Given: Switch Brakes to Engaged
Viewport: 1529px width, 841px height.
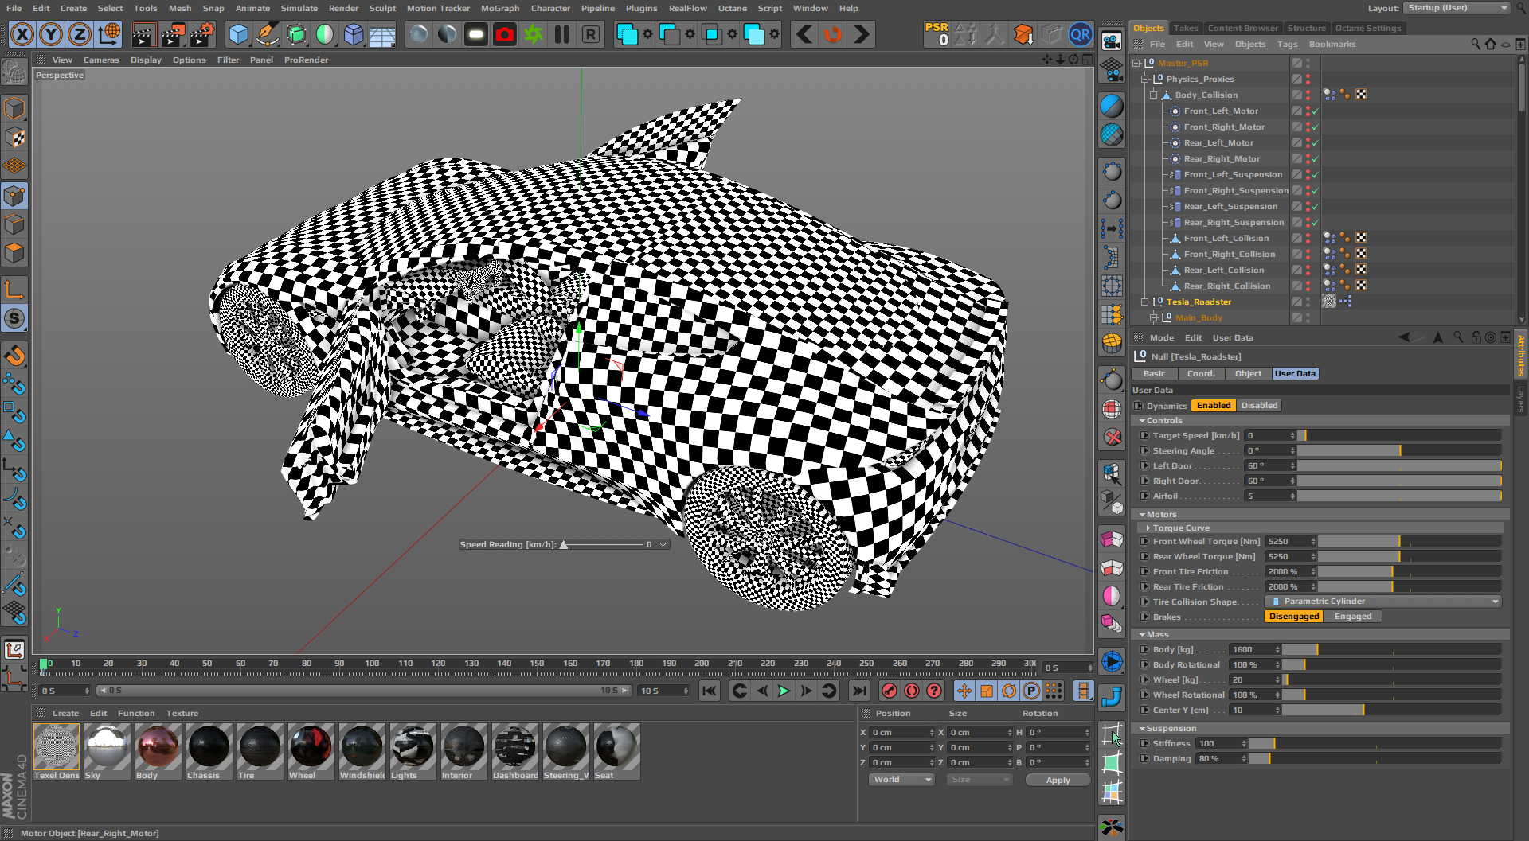Looking at the screenshot, I should click(x=1352, y=617).
